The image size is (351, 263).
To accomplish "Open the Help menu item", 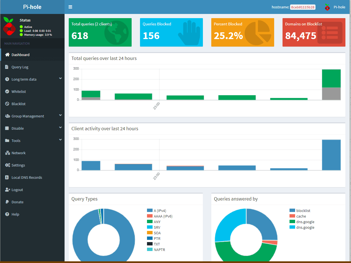I will coord(15,214).
